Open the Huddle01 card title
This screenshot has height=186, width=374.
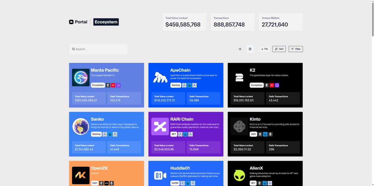pos(180,168)
